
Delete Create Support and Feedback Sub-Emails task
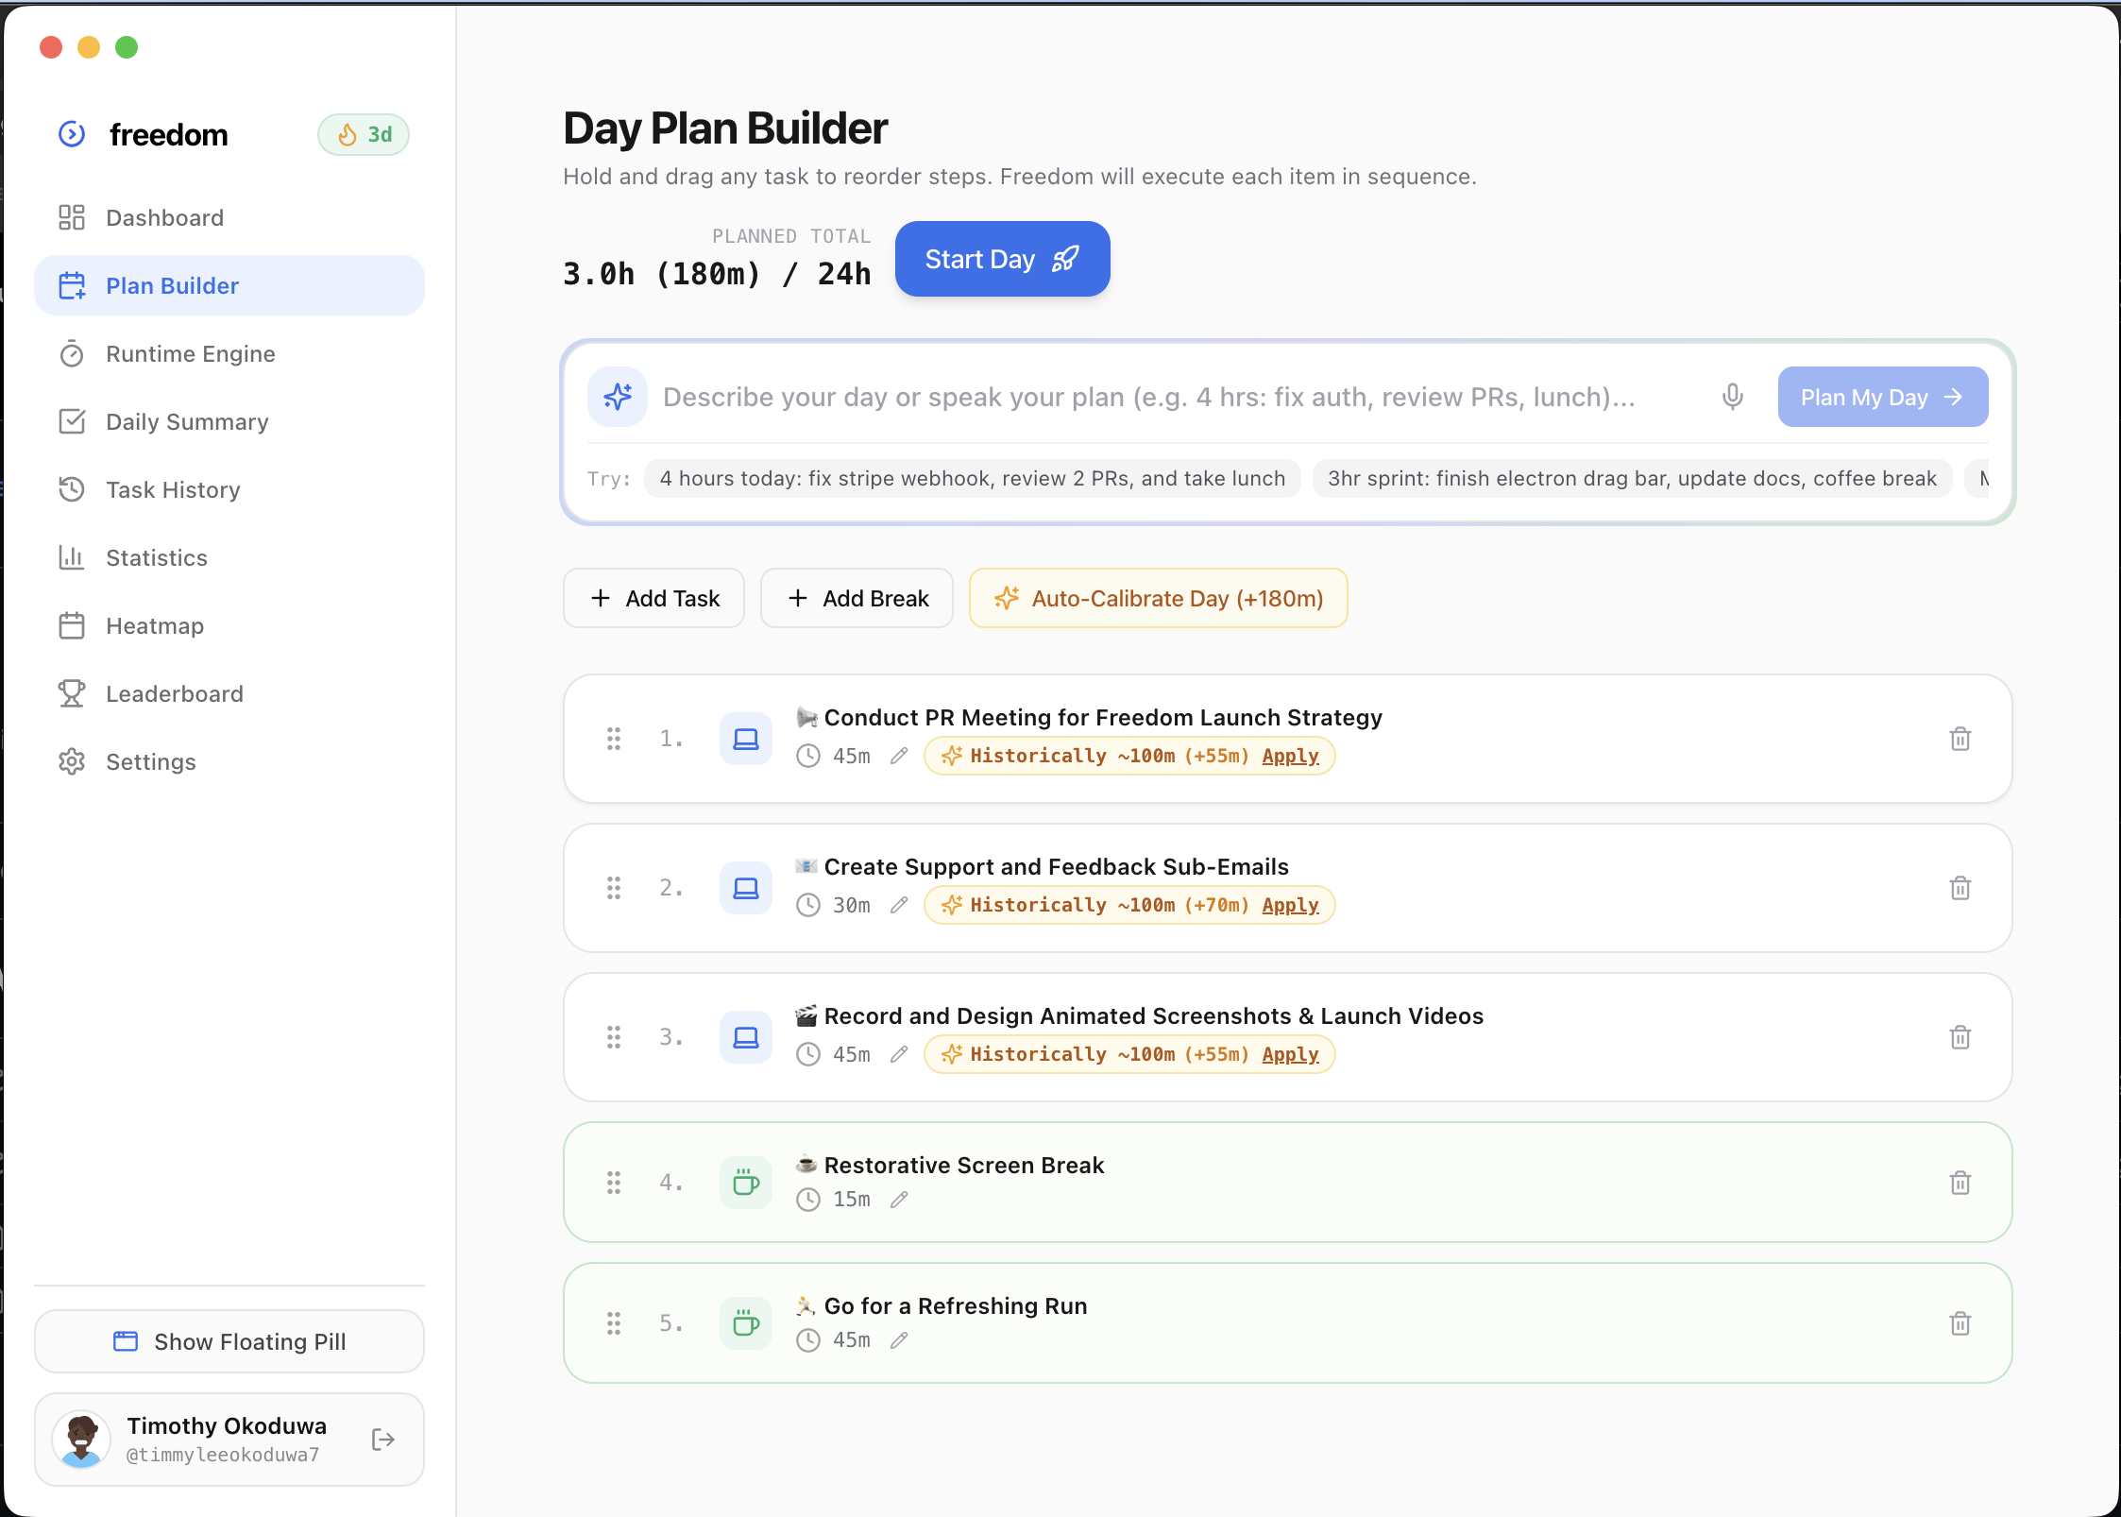(1960, 888)
